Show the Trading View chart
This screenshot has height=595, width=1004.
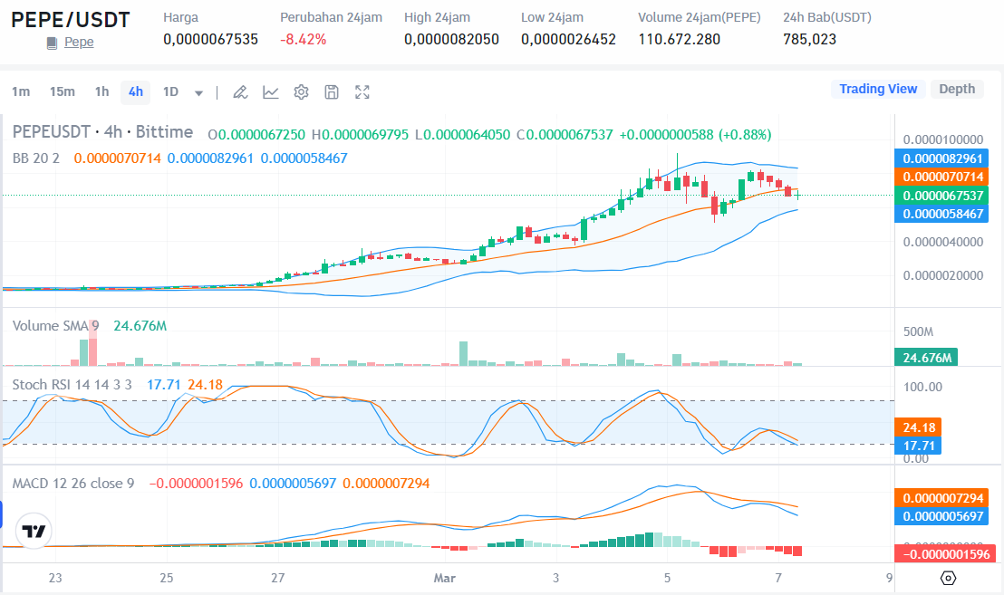click(x=878, y=89)
